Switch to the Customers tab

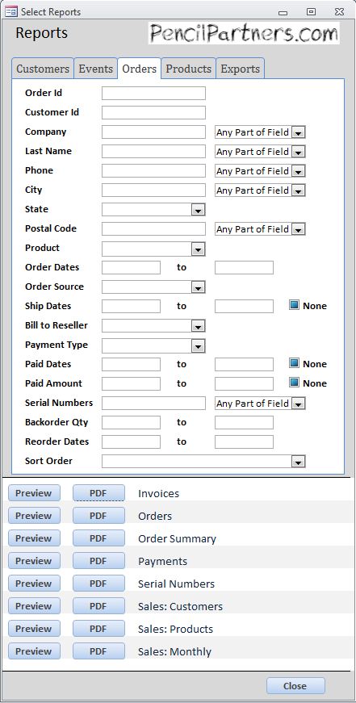tap(43, 69)
